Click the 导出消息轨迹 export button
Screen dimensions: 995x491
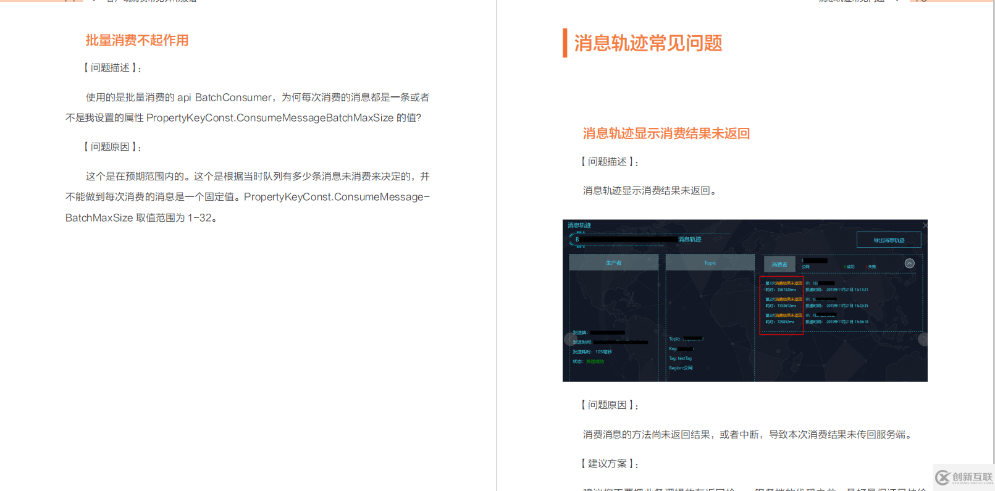tap(889, 240)
